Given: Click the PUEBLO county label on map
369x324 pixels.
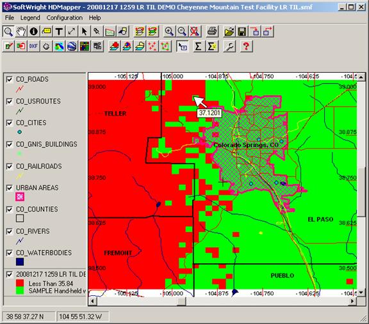Looking at the screenshot, I should click(x=282, y=275).
